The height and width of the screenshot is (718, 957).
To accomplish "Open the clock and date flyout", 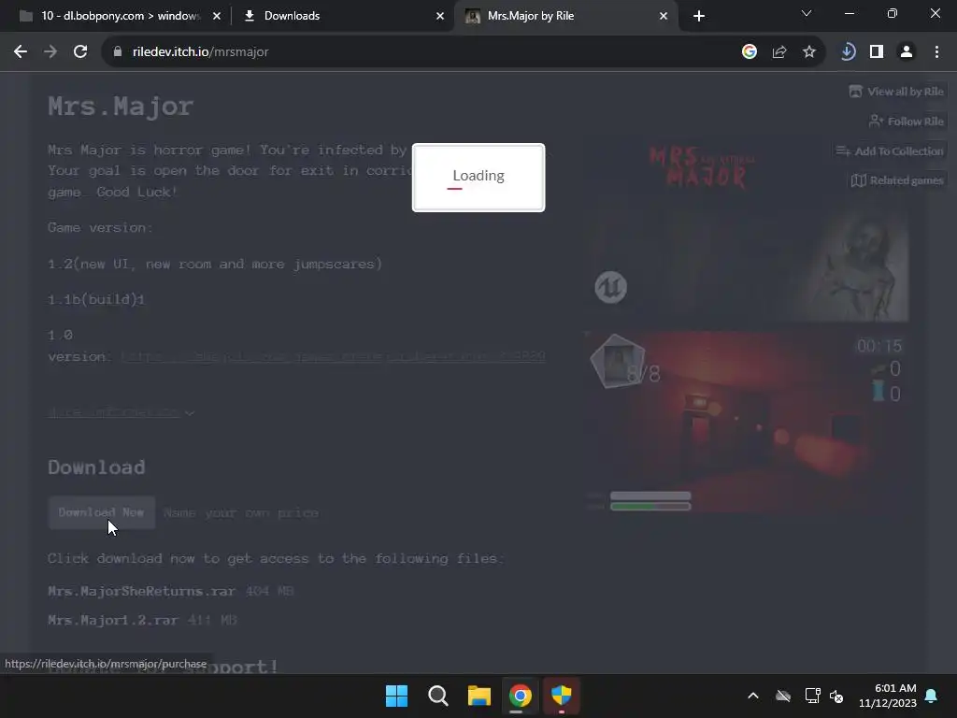I will [888, 696].
